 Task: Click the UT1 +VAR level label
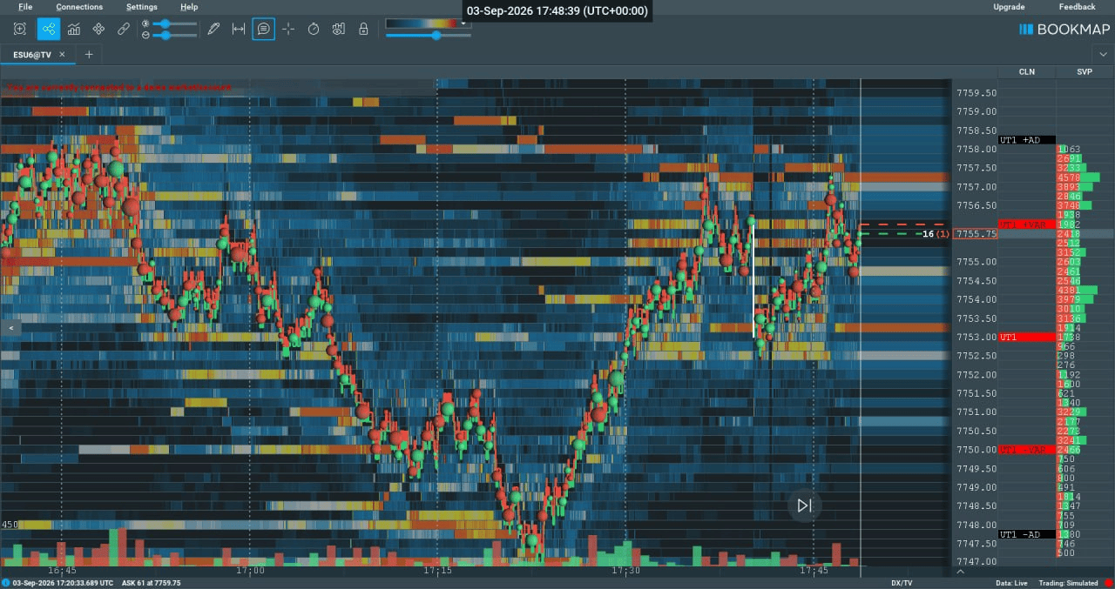[x=1026, y=224]
